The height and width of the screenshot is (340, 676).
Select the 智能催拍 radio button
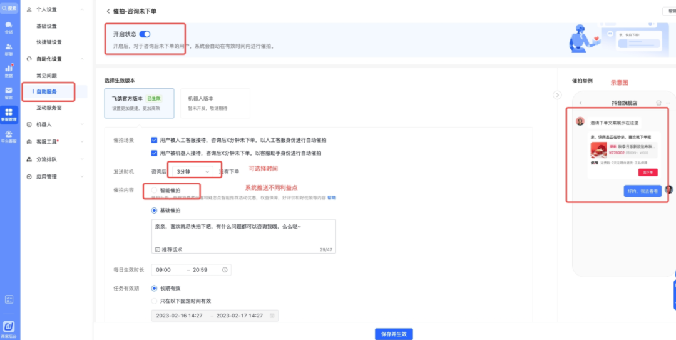[155, 190]
